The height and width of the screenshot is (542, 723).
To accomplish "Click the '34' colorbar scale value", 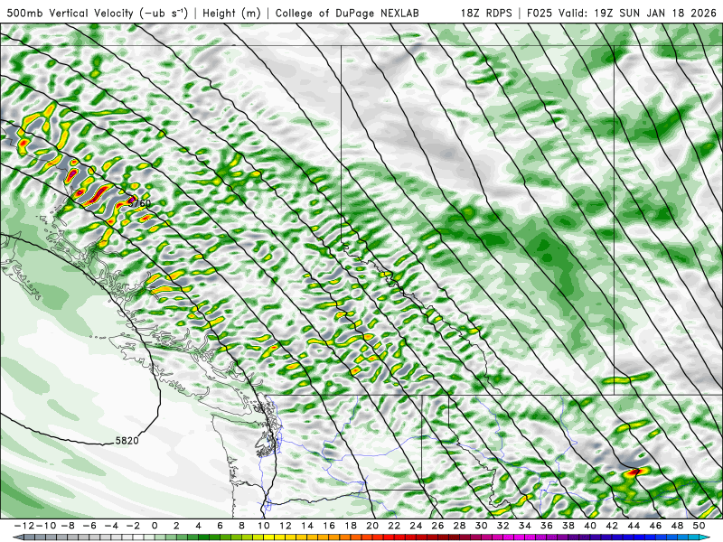I will [x=525, y=526].
